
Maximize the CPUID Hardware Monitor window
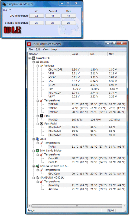click(x=114, y=43)
